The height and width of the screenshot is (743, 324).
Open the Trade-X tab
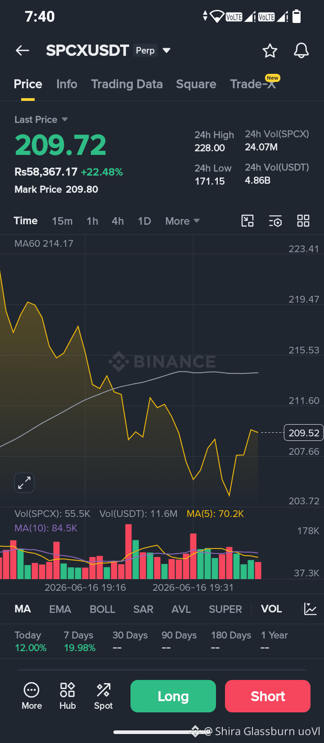point(253,84)
